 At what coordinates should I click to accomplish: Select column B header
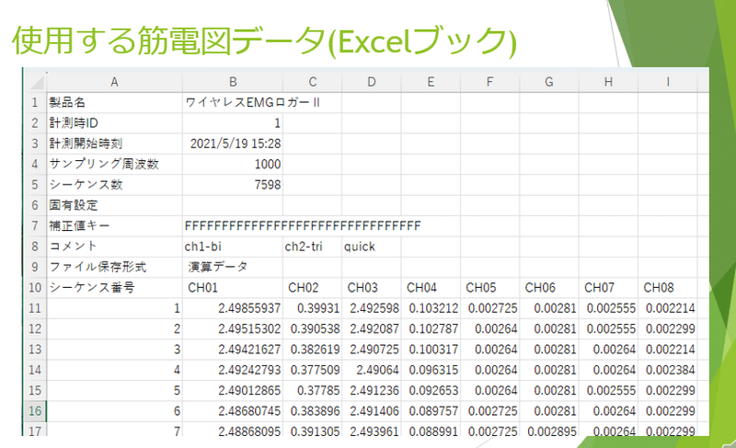(233, 82)
